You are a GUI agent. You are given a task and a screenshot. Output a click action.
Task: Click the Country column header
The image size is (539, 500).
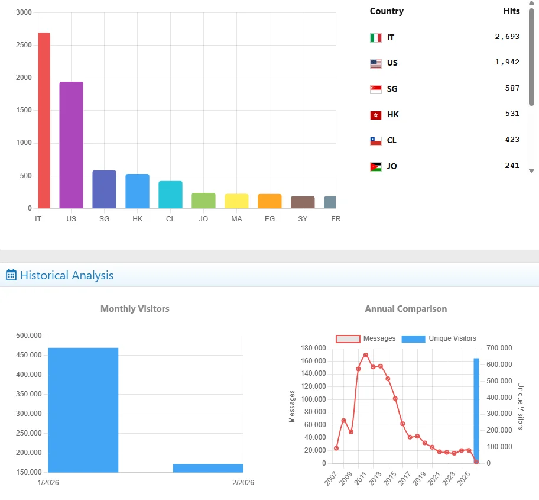coord(387,11)
